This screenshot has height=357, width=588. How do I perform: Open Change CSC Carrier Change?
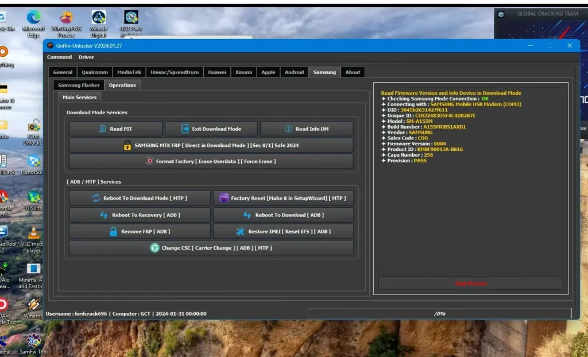(211, 248)
